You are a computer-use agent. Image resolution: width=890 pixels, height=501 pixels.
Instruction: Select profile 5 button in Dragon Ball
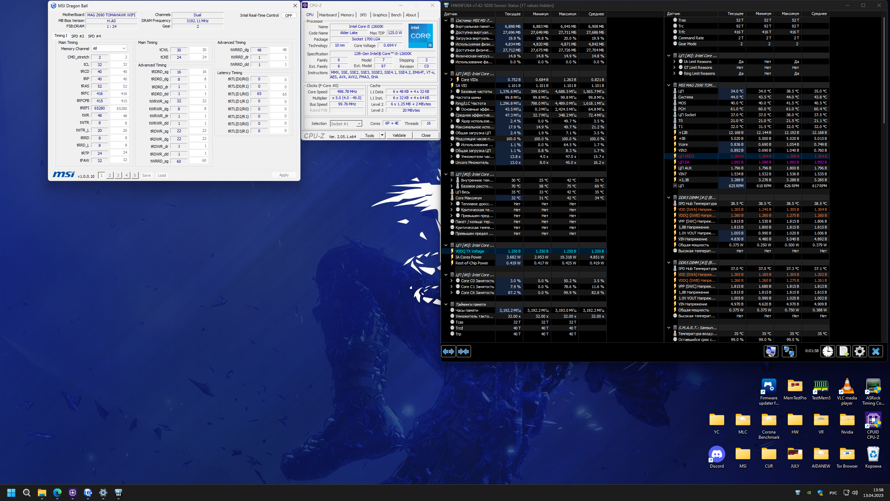point(135,175)
